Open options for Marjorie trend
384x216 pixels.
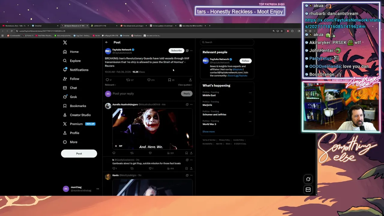tap(250, 102)
